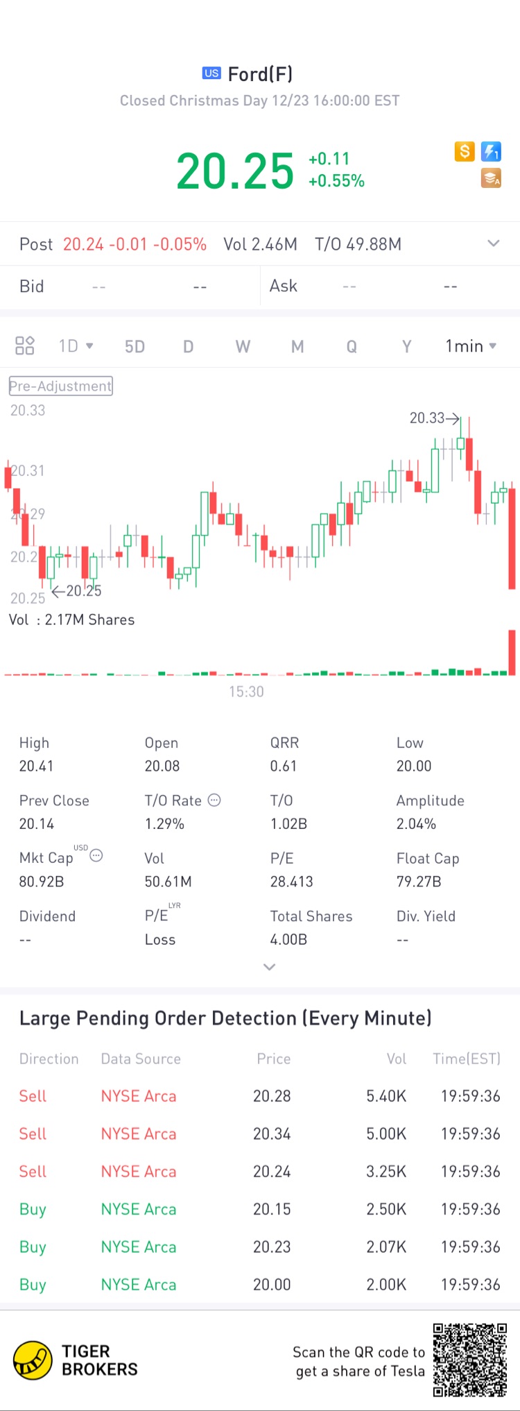Expand more stock statistics below Total Shares
Viewport: 520px width, 1411px height.
click(270, 966)
